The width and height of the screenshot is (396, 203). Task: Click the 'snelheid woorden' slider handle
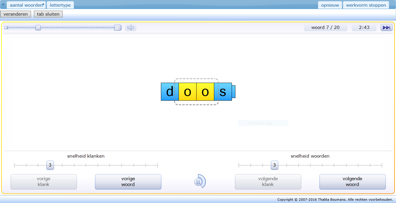click(275, 165)
